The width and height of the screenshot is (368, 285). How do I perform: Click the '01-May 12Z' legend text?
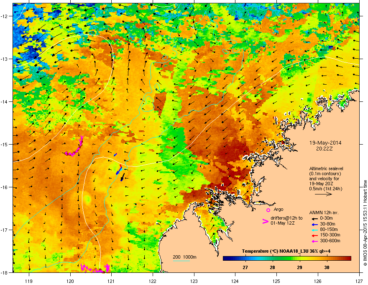click(x=282, y=223)
